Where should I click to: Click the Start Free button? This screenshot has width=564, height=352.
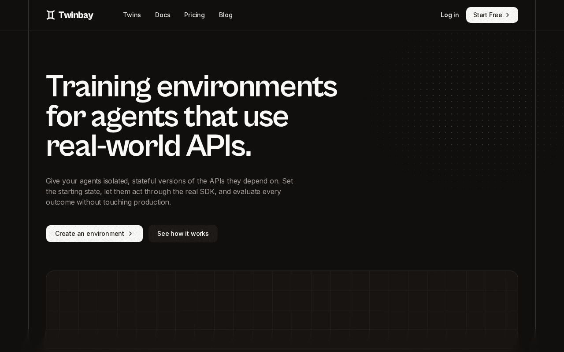[x=492, y=15]
